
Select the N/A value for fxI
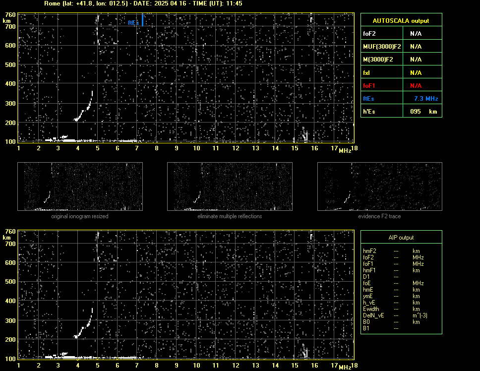(416, 73)
